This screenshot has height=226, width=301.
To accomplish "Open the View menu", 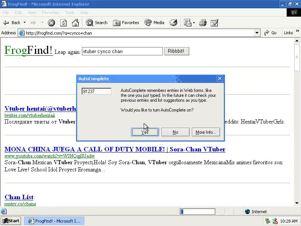I will 32,12.
